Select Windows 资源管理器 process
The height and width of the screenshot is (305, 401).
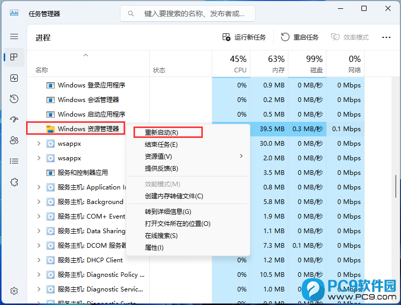click(88, 129)
